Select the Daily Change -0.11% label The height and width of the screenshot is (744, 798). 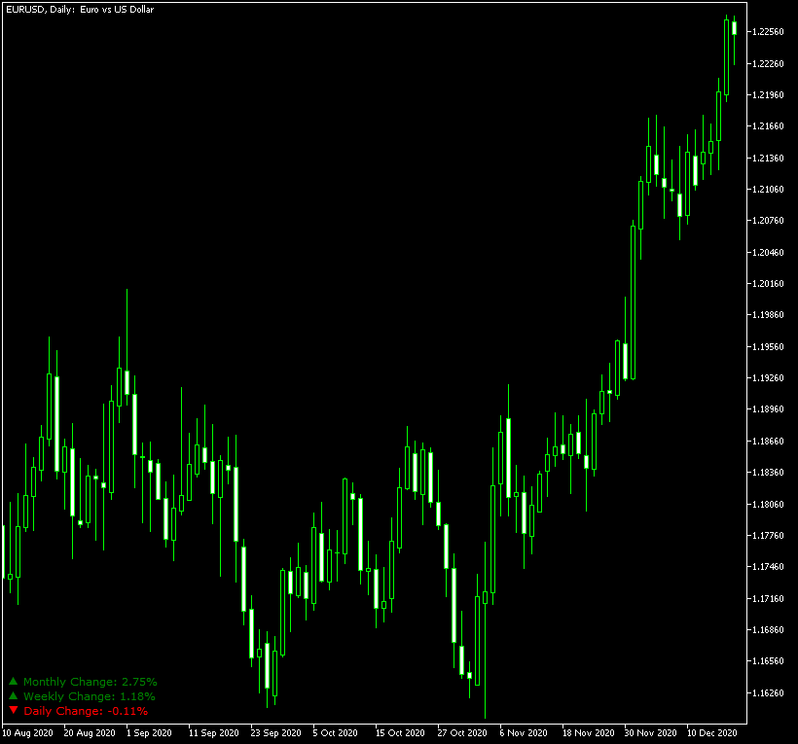coord(86,711)
